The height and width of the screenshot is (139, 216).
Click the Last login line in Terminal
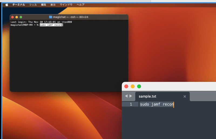[x=41, y=22]
